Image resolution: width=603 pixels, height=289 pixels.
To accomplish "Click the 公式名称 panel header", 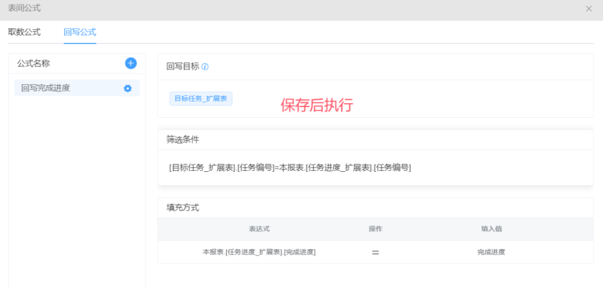I will 34,64.
